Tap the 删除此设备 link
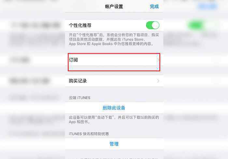Image resolution: width=228 pixels, height=159 pixels. [114, 108]
